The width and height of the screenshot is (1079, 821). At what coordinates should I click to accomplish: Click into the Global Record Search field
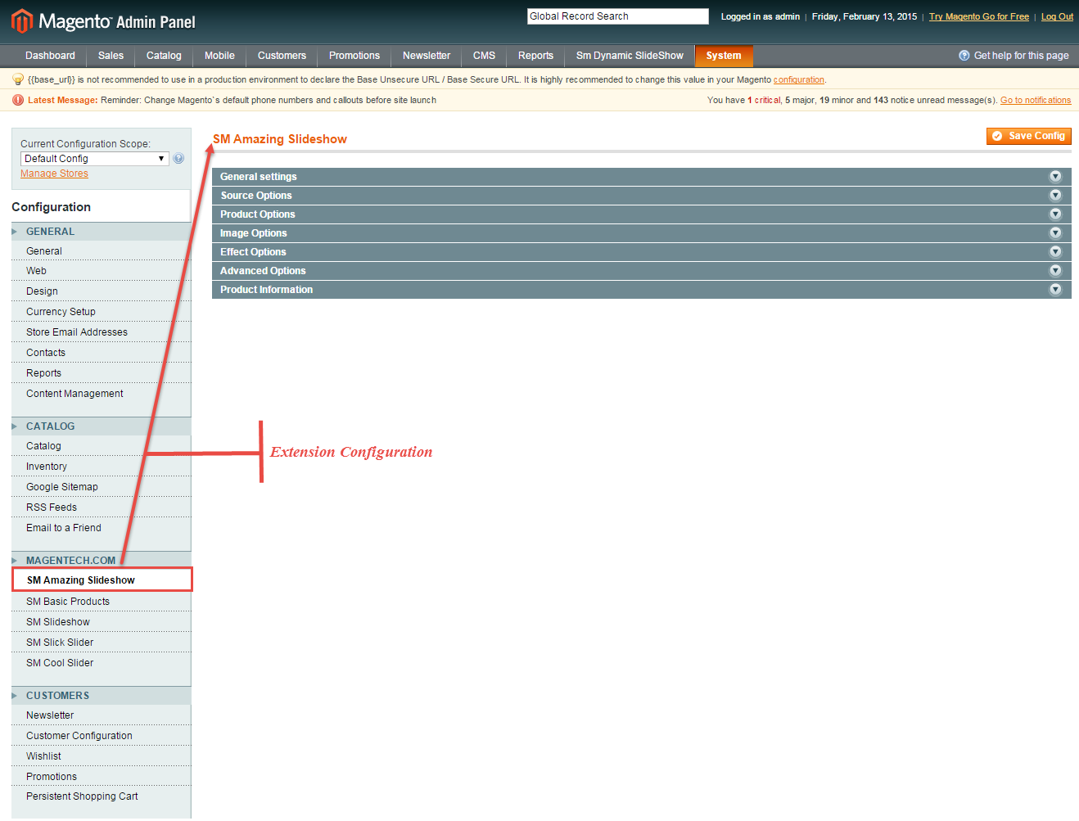[x=617, y=16]
